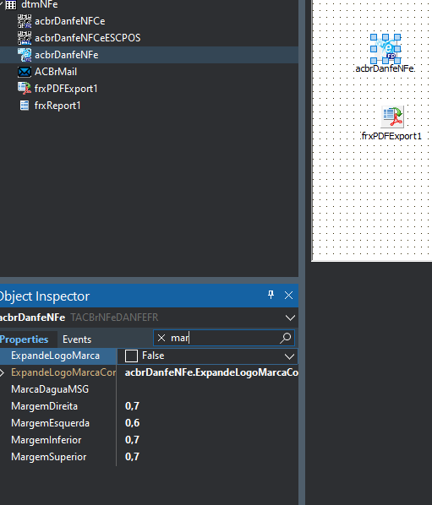This screenshot has height=505, width=432.
Task: Click the frxReport1 report icon in the tree
Action: point(25,106)
